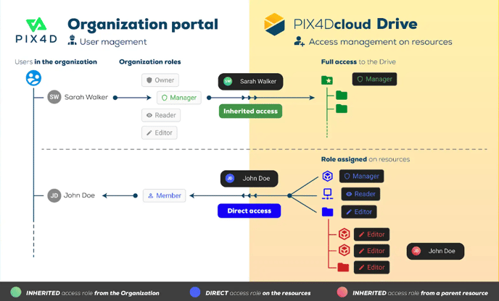The height and width of the screenshot is (301, 499).
Task: Click the eye icon in gray Reader role
Action: [x=149, y=115]
